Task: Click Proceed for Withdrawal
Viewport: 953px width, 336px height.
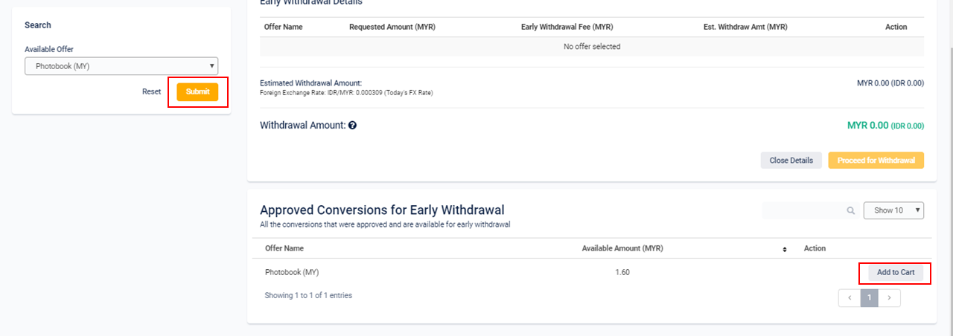Action: pyautogui.click(x=876, y=160)
